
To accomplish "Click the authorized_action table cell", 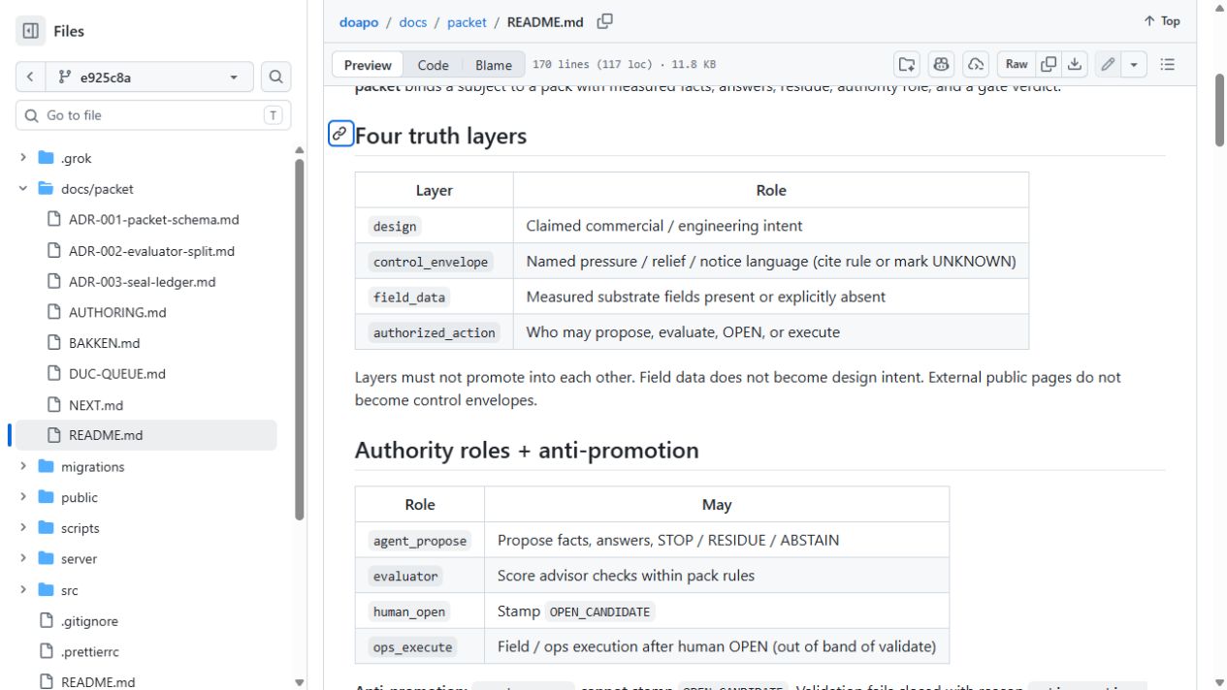I will pos(434,332).
